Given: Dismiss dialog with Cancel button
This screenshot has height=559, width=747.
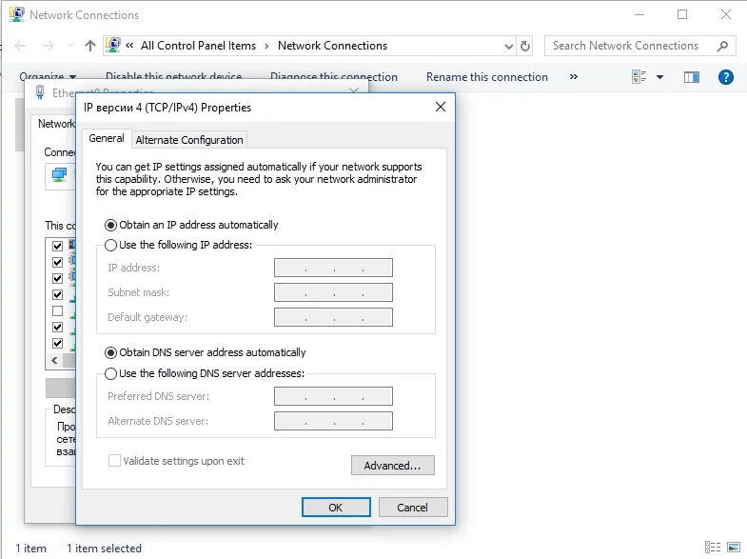Looking at the screenshot, I should pyautogui.click(x=413, y=507).
